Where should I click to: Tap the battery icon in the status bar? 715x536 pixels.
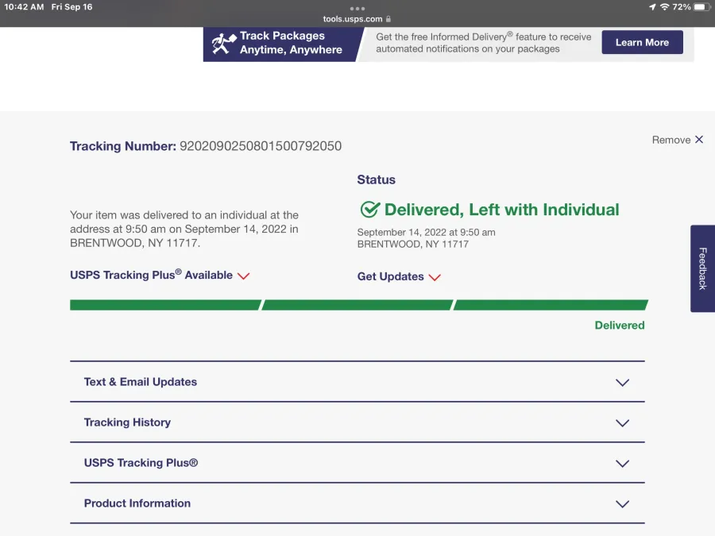[x=701, y=7]
